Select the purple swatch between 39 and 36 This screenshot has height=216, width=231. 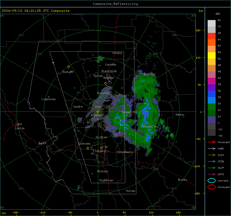tap(211, 88)
